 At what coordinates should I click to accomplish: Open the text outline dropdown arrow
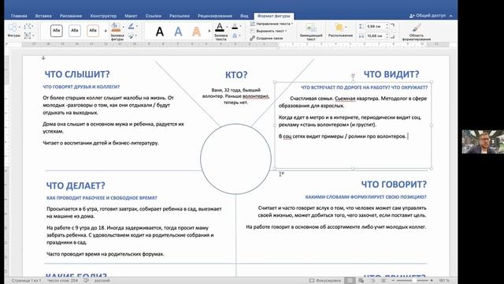point(240,26)
